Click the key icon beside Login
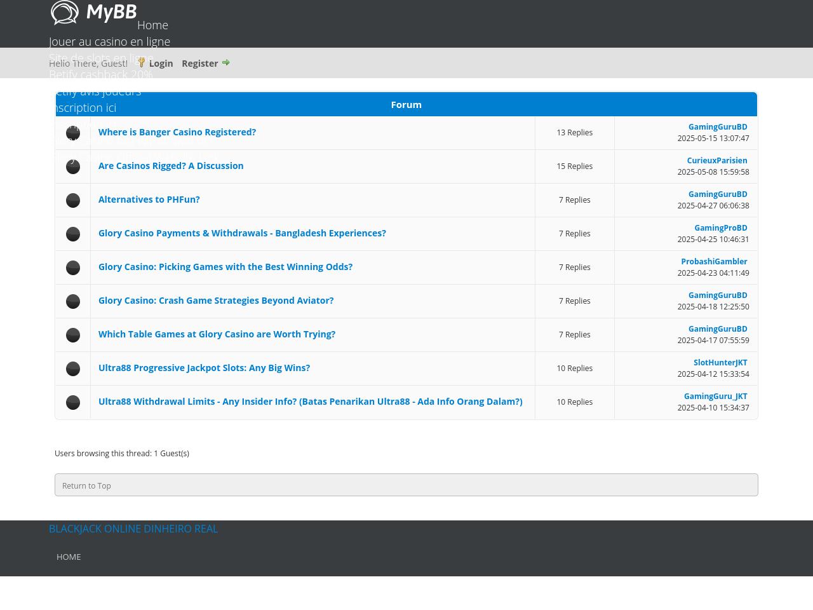The height and width of the screenshot is (610, 813). click(x=142, y=62)
